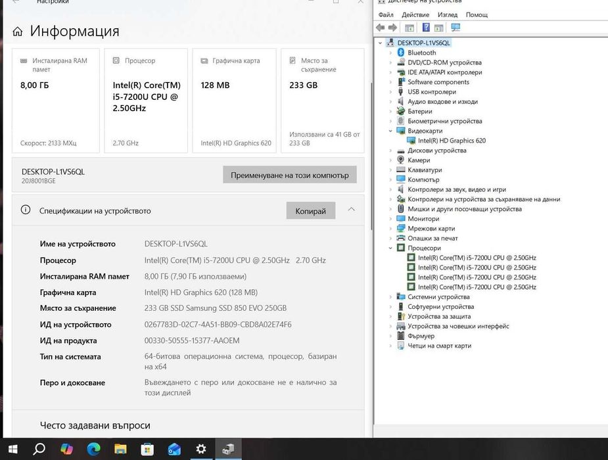Collapse the DESKTOP-L1VS6QL root node
Screen dimensions: 608x460
coord(381,43)
